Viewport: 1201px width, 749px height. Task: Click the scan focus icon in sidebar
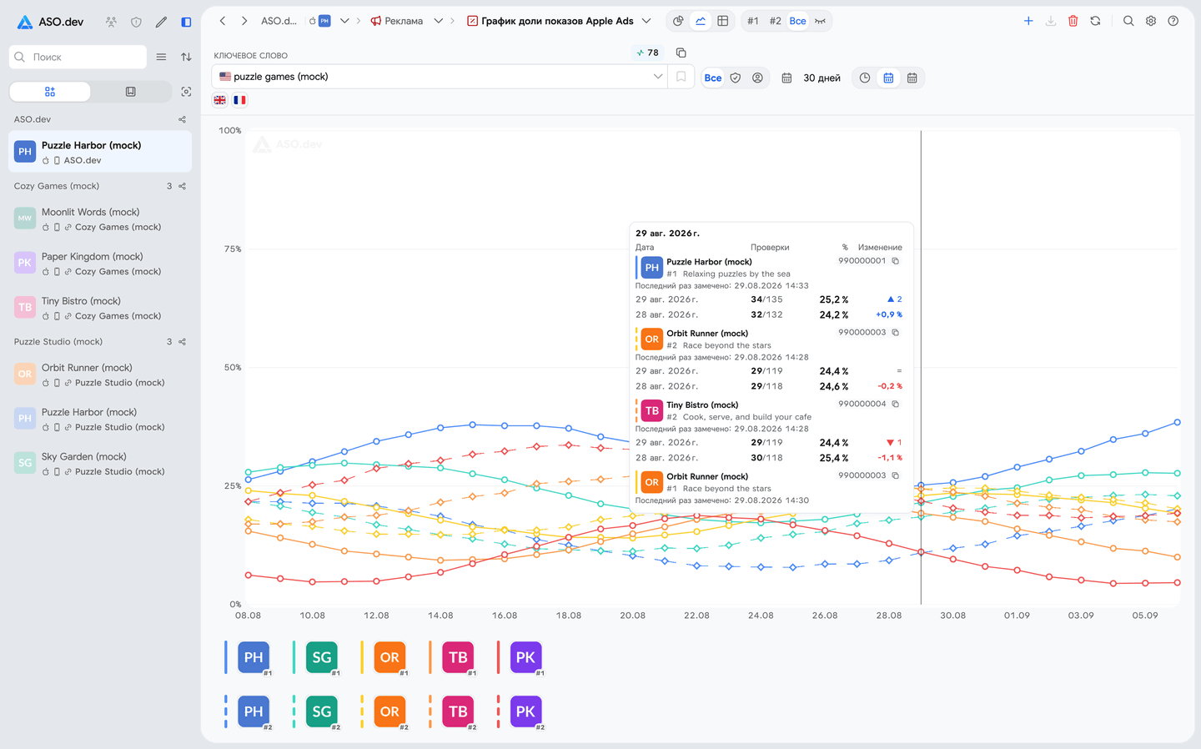pos(186,92)
